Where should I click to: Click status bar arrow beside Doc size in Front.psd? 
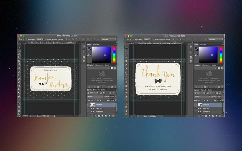tap(162, 116)
